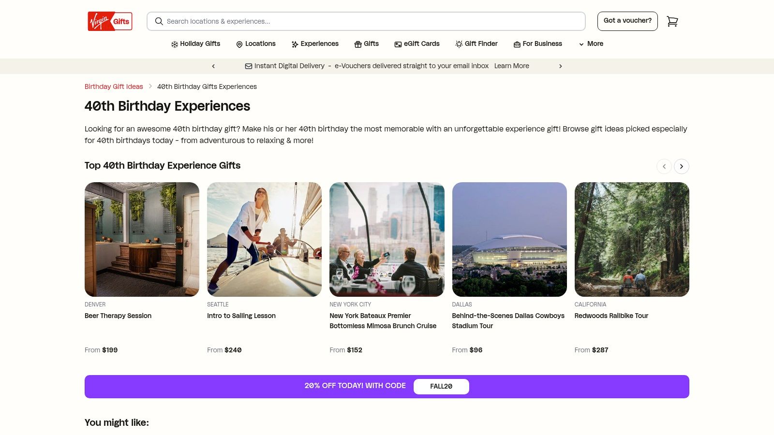Click the Holiday Gifts snowflake icon
This screenshot has height=435, width=774.
tap(175, 44)
